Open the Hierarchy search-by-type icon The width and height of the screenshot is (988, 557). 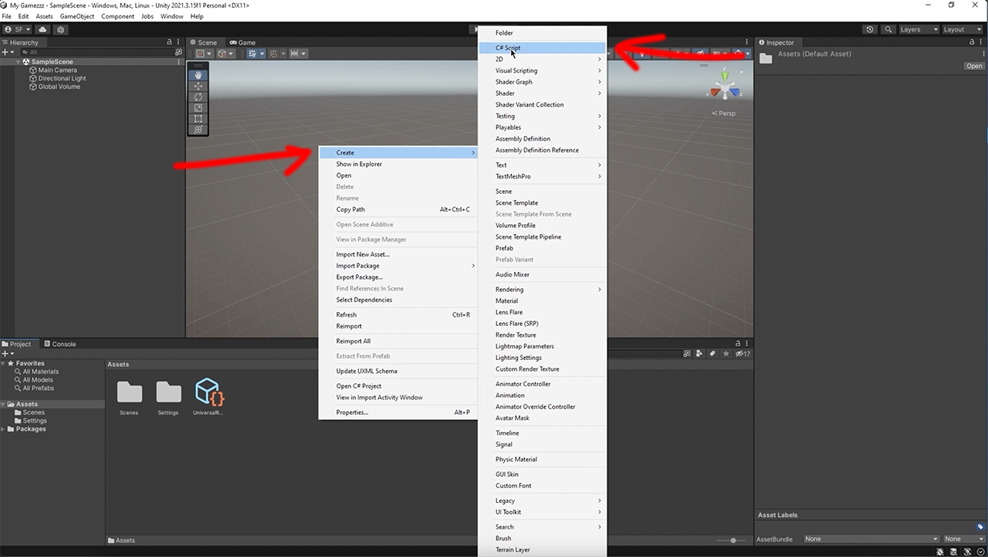point(179,53)
